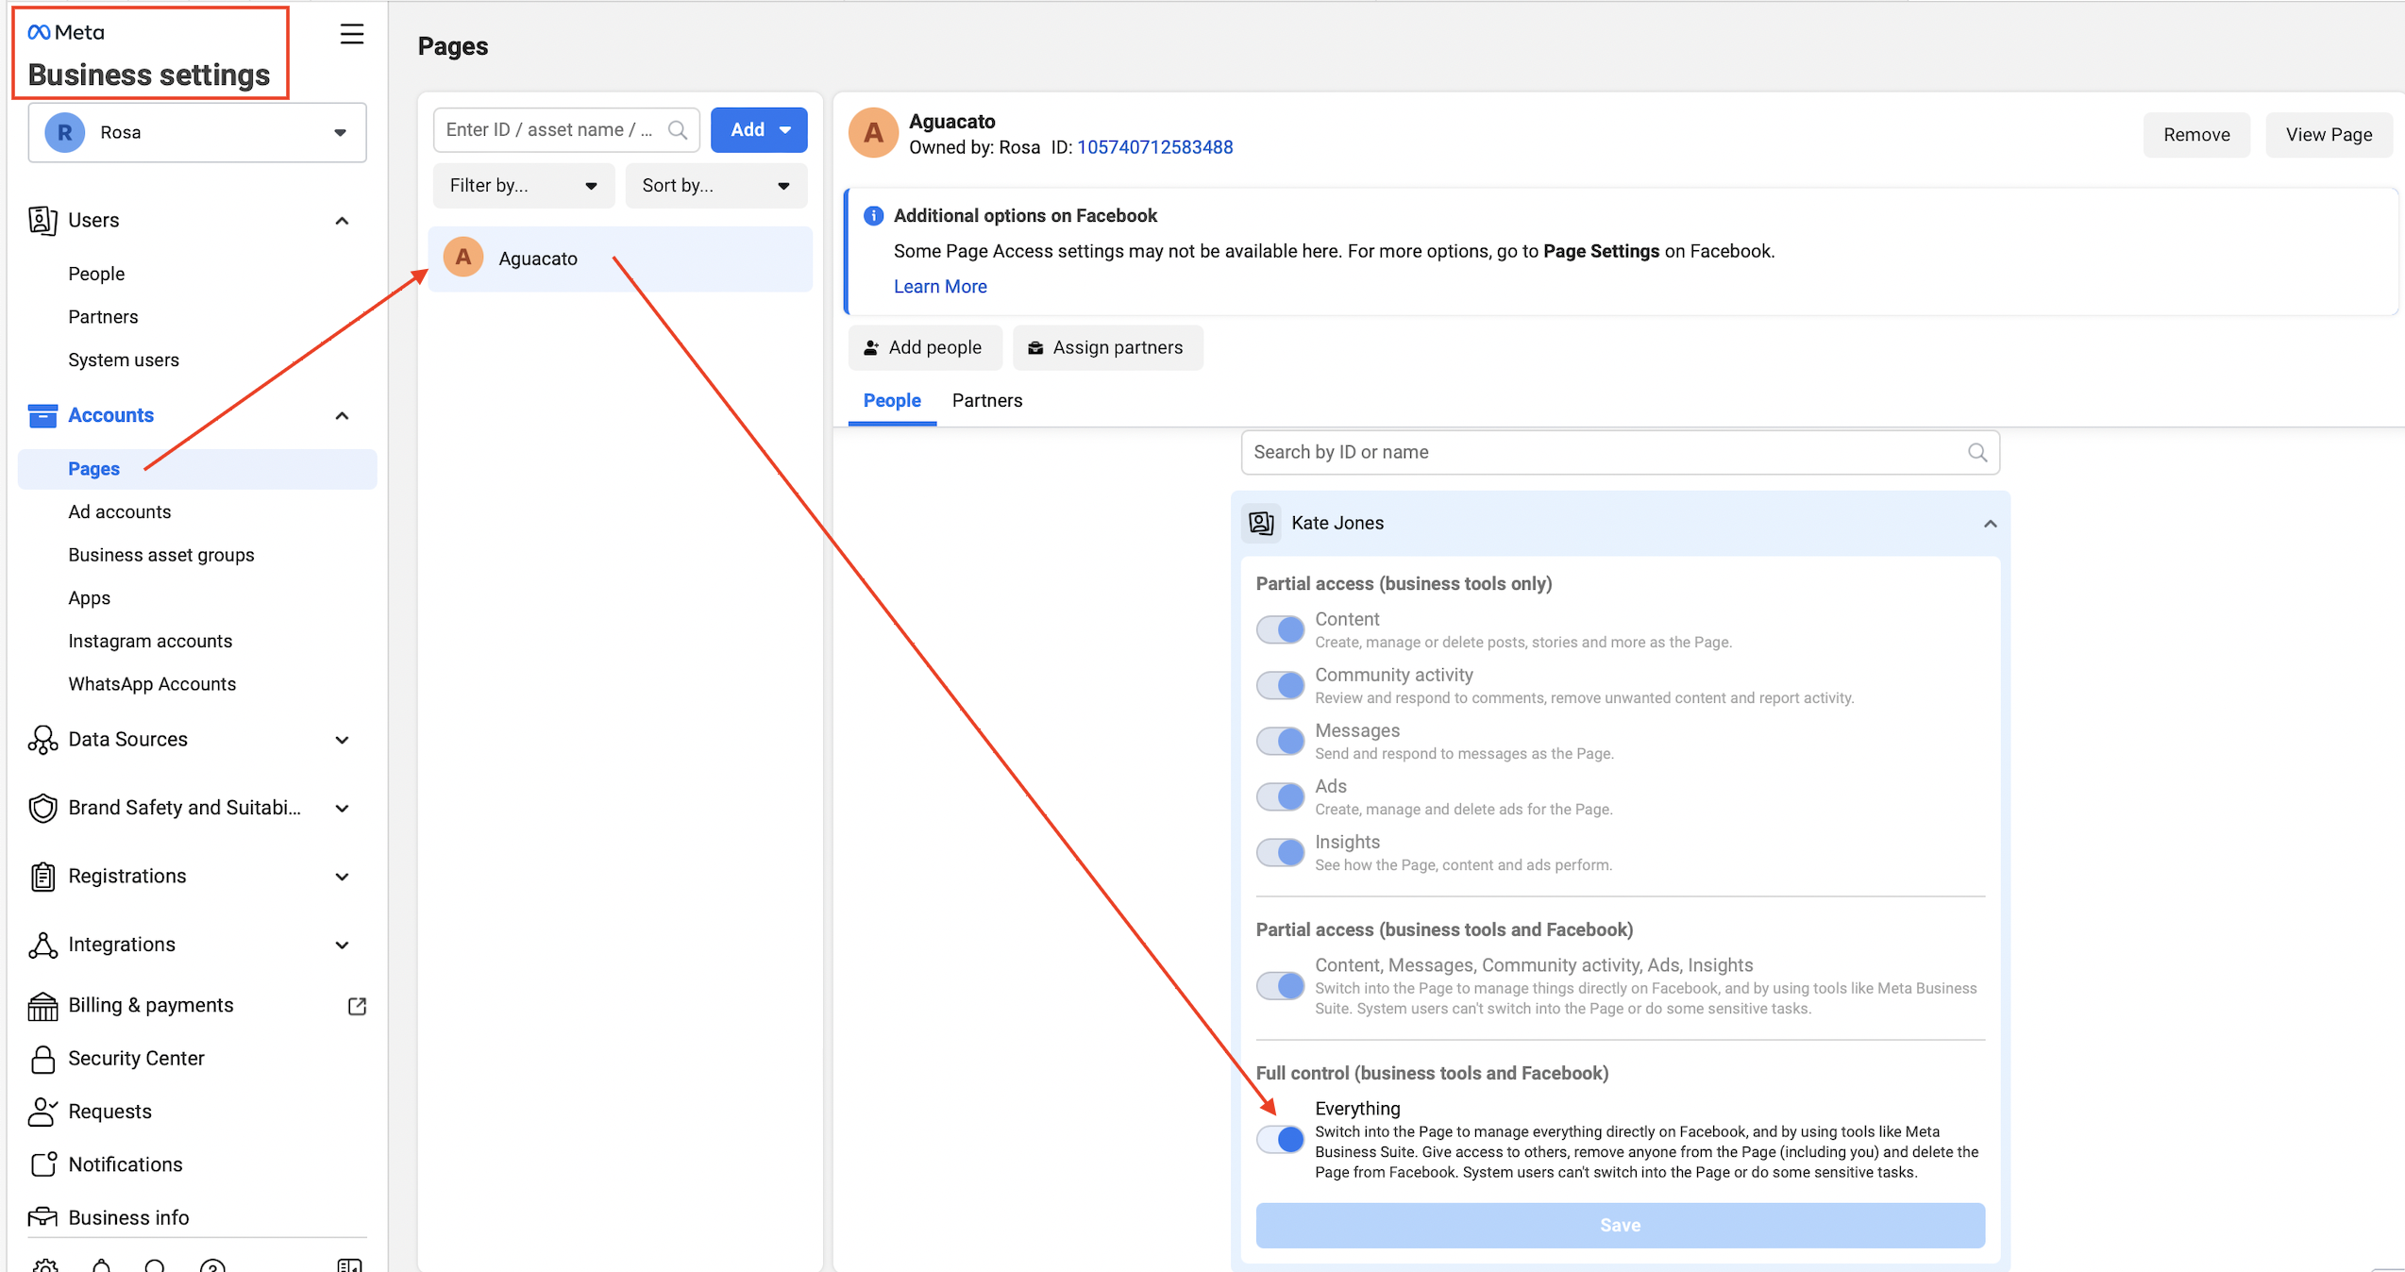Click the page ID 105740712583488 link

pyautogui.click(x=1155, y=148)
